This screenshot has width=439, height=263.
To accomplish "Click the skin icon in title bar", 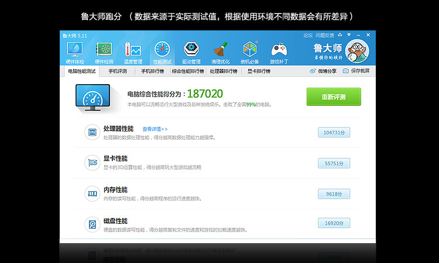I will coord(340,35).
